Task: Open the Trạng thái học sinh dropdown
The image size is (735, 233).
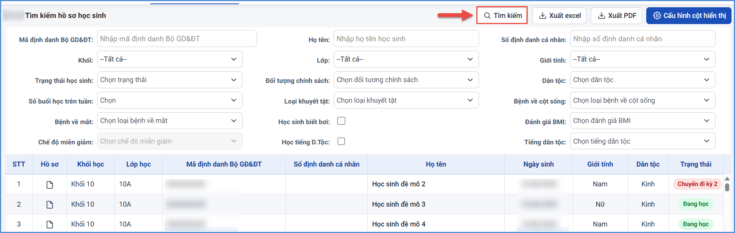Action: tap(169, 80)
